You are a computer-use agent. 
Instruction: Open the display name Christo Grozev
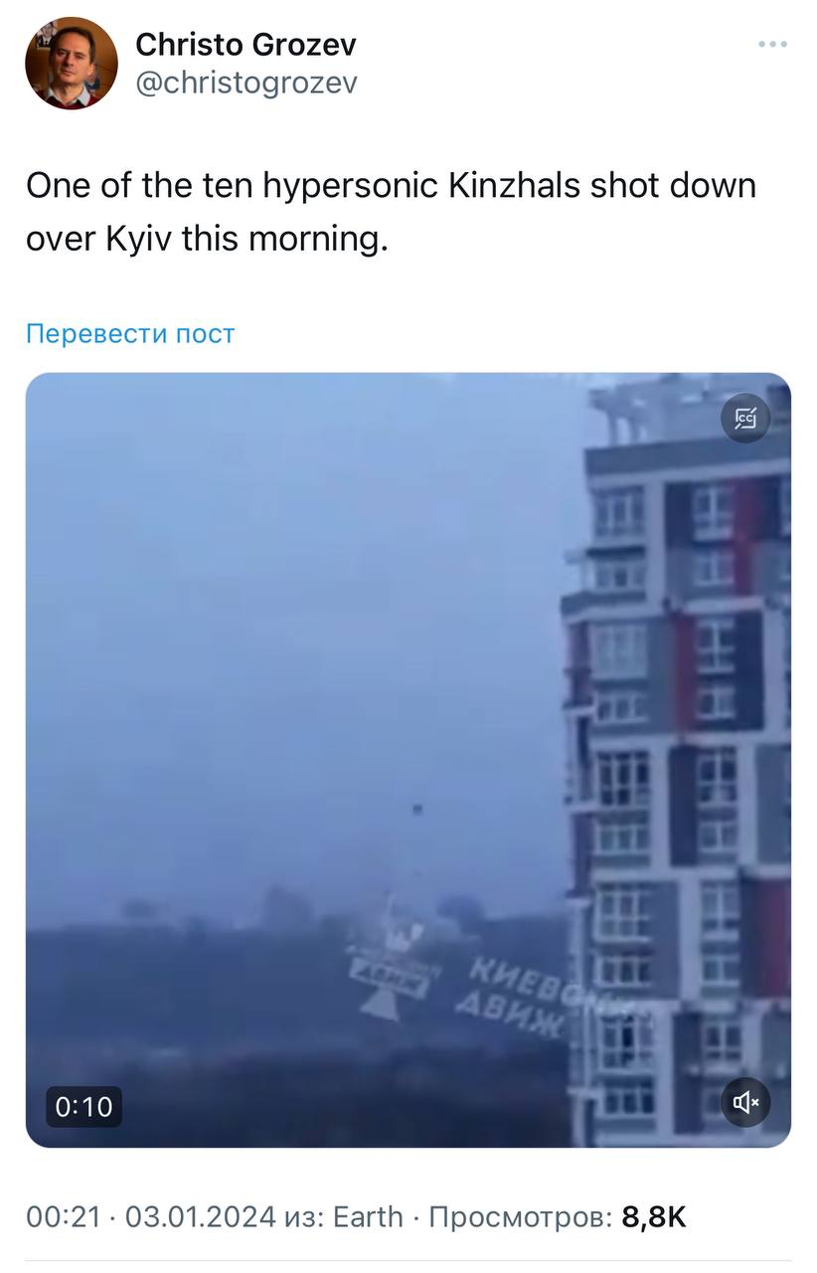245,44
